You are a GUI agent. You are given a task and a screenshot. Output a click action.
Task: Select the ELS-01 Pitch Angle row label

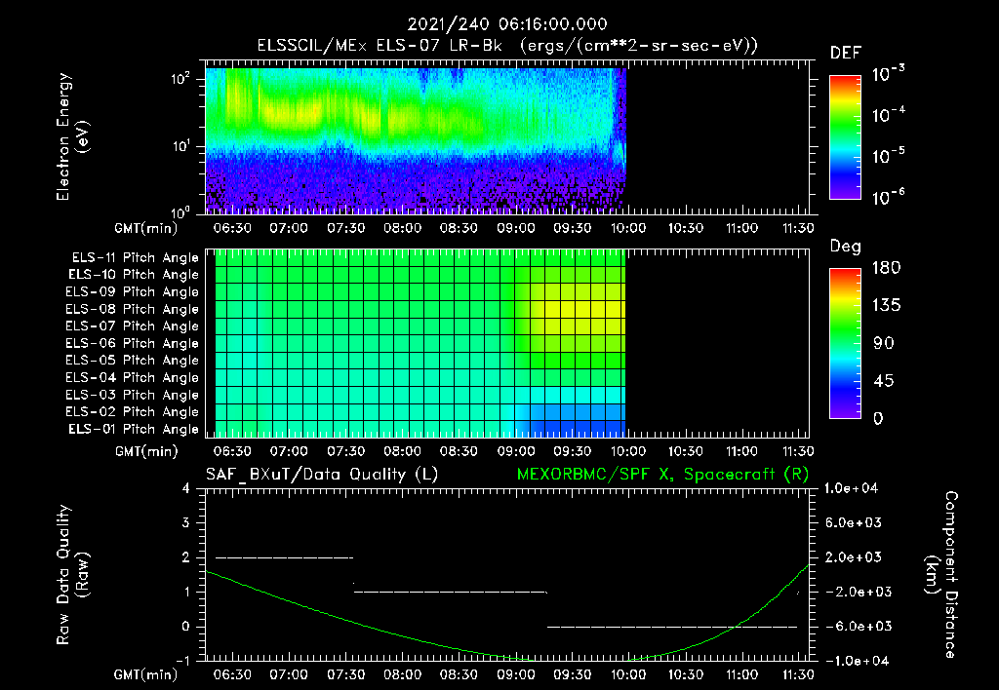[134, 429]
